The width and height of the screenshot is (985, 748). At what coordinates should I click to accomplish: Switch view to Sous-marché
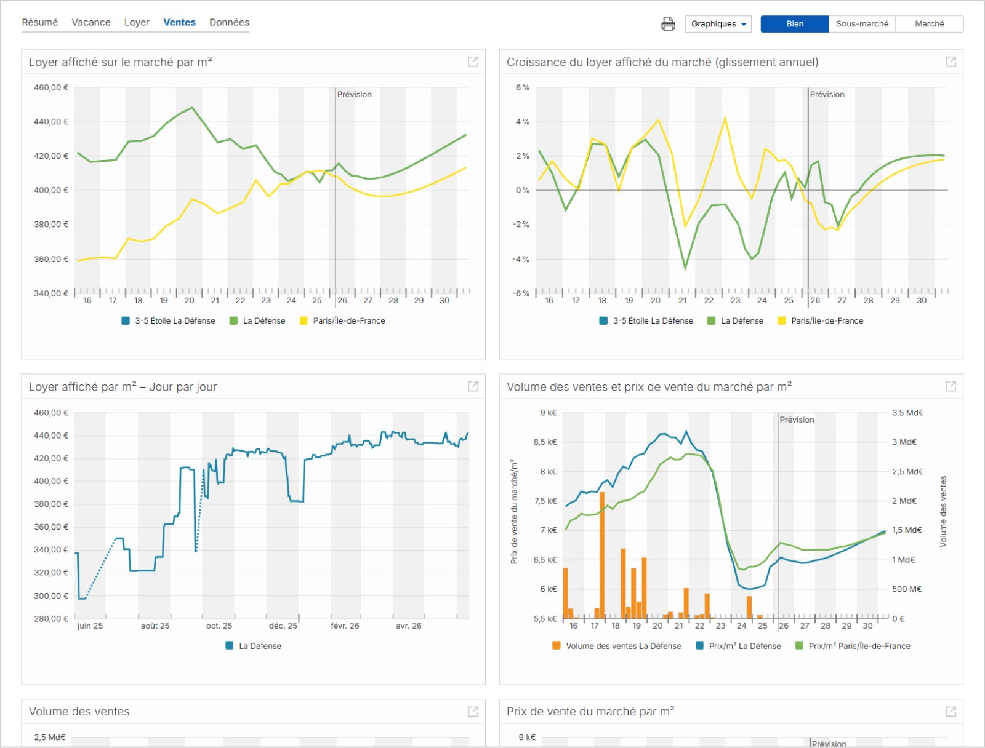862,24
